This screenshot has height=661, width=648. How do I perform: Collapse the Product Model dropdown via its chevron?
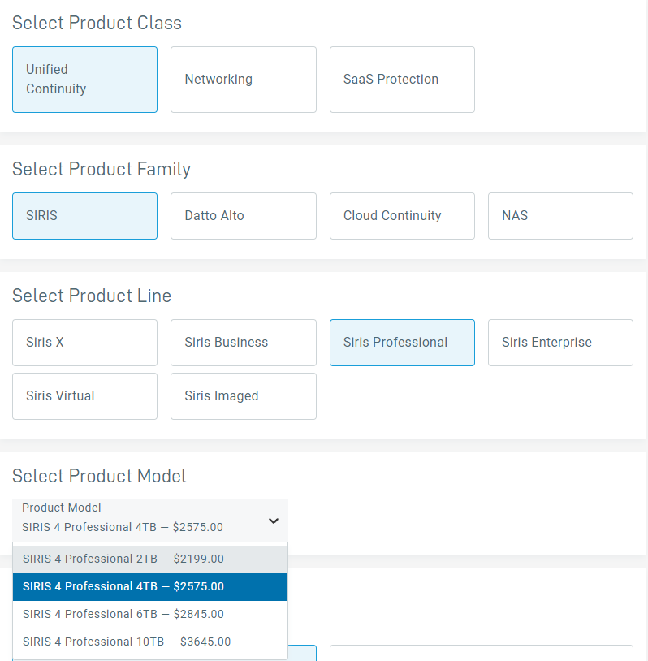274,521
